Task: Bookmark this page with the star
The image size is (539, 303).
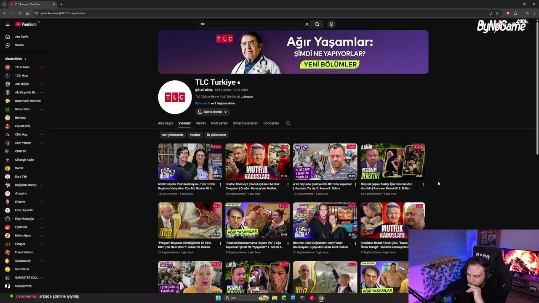Action: click(497, 13)
